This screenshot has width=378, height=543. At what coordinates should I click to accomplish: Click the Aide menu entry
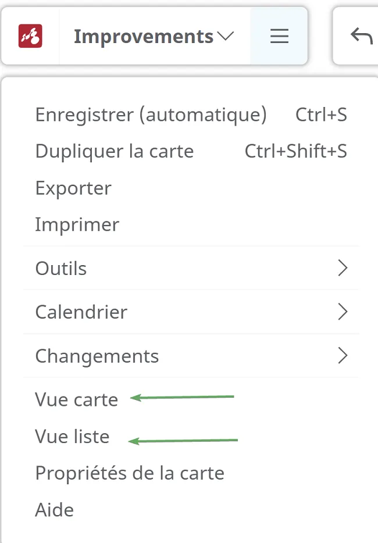tap(55, 510)
